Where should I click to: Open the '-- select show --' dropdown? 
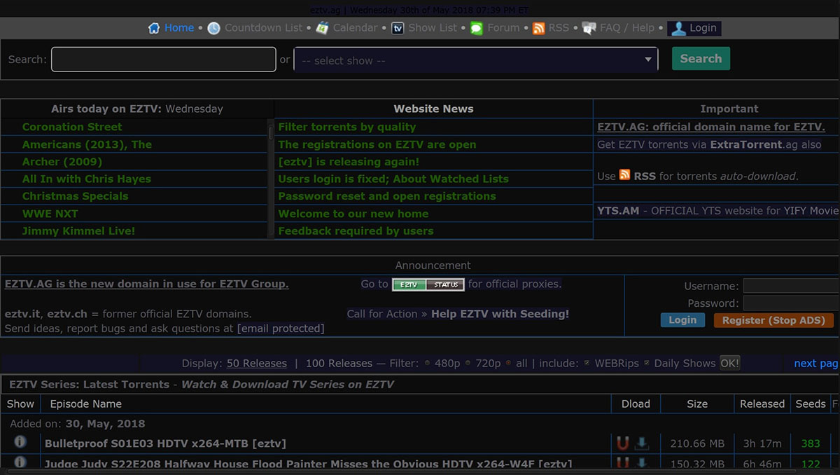[476, 59]
